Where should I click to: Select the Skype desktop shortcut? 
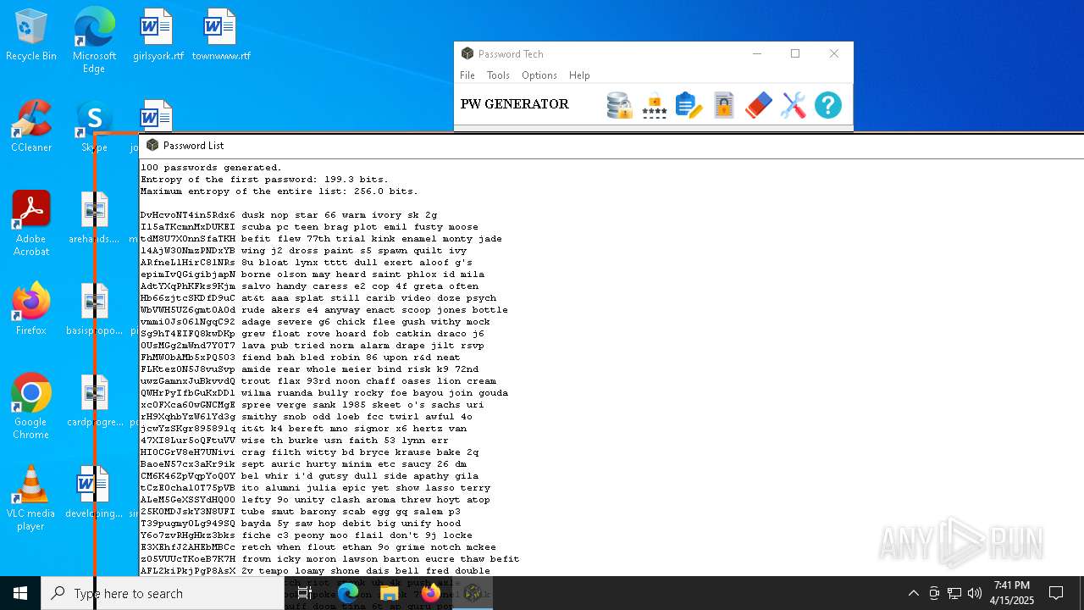click(94, 127)
